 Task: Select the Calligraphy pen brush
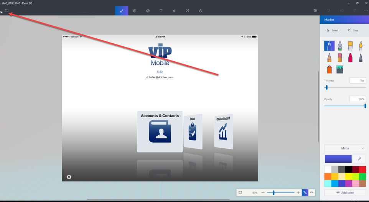coord(340,46)
